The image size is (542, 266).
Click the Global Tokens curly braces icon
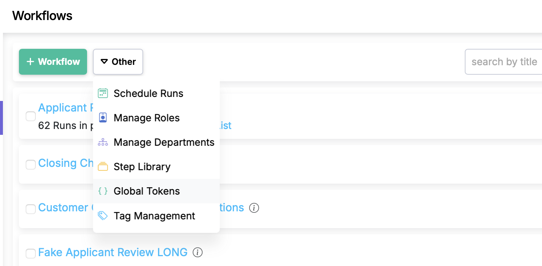(x=103, y=191)
